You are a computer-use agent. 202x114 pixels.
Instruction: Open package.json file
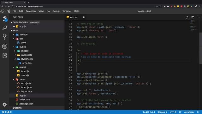26,104
